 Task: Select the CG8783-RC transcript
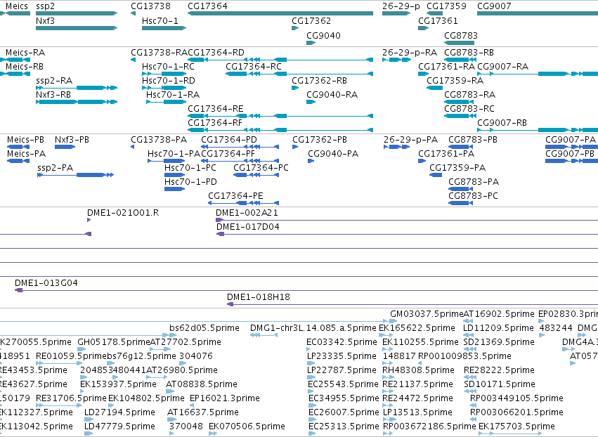469,109
